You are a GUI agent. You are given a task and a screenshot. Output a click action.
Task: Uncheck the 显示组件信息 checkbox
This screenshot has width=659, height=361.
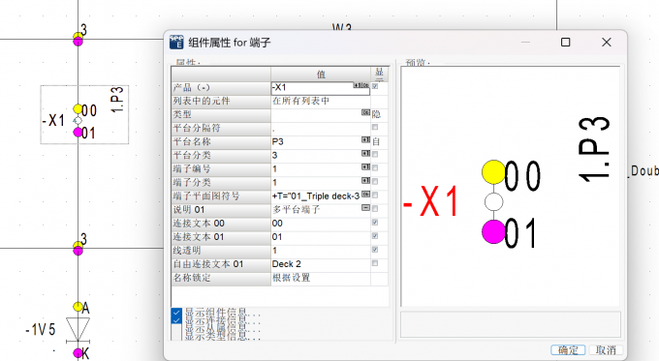click(176, 313)
